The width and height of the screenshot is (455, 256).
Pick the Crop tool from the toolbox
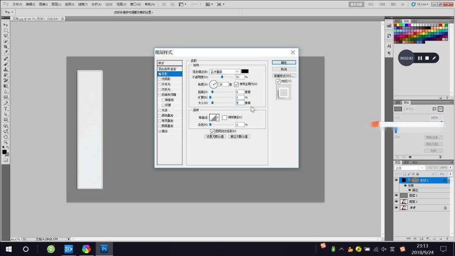[6, 47]
